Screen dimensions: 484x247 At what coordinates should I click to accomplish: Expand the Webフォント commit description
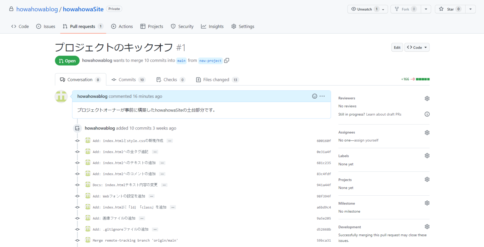(x=152, y=196)
